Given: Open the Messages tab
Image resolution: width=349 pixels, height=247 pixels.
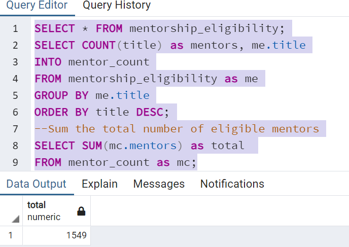Looking at the screenshot, I should (159, 184).
